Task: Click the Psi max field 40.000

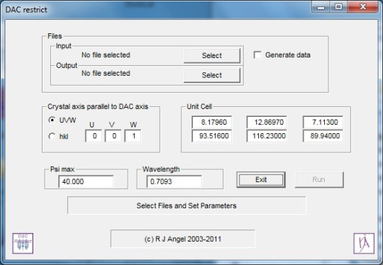Action: point(86,181)
